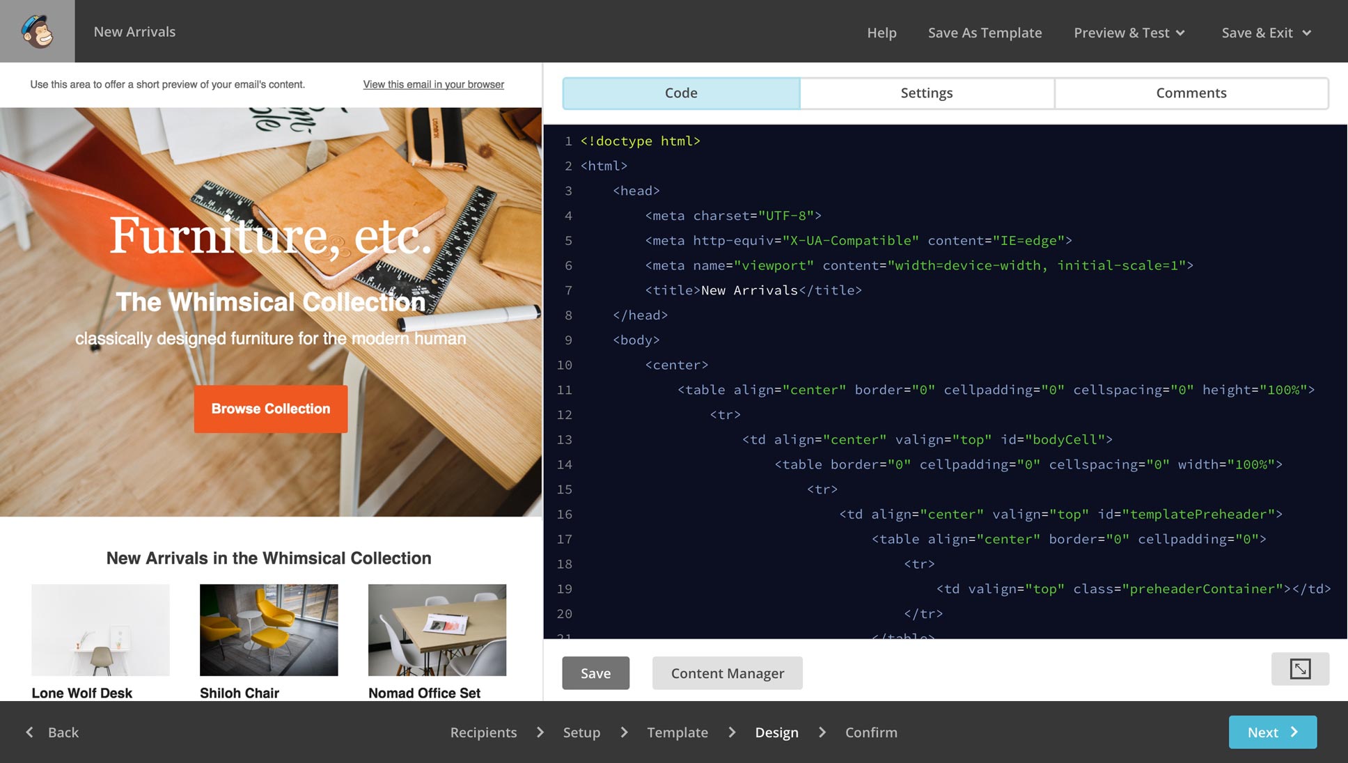
Task: Switch to the Code tab
Action: 681,93
